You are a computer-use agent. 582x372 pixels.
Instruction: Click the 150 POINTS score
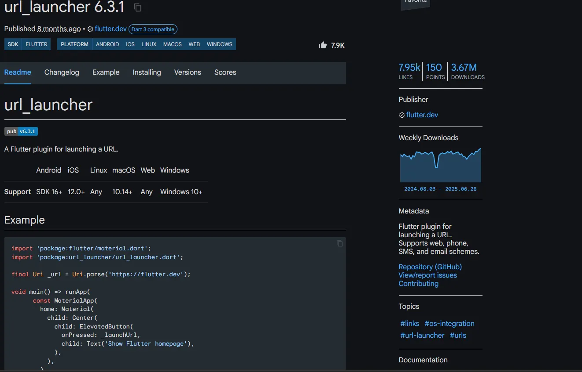[435, 71]
